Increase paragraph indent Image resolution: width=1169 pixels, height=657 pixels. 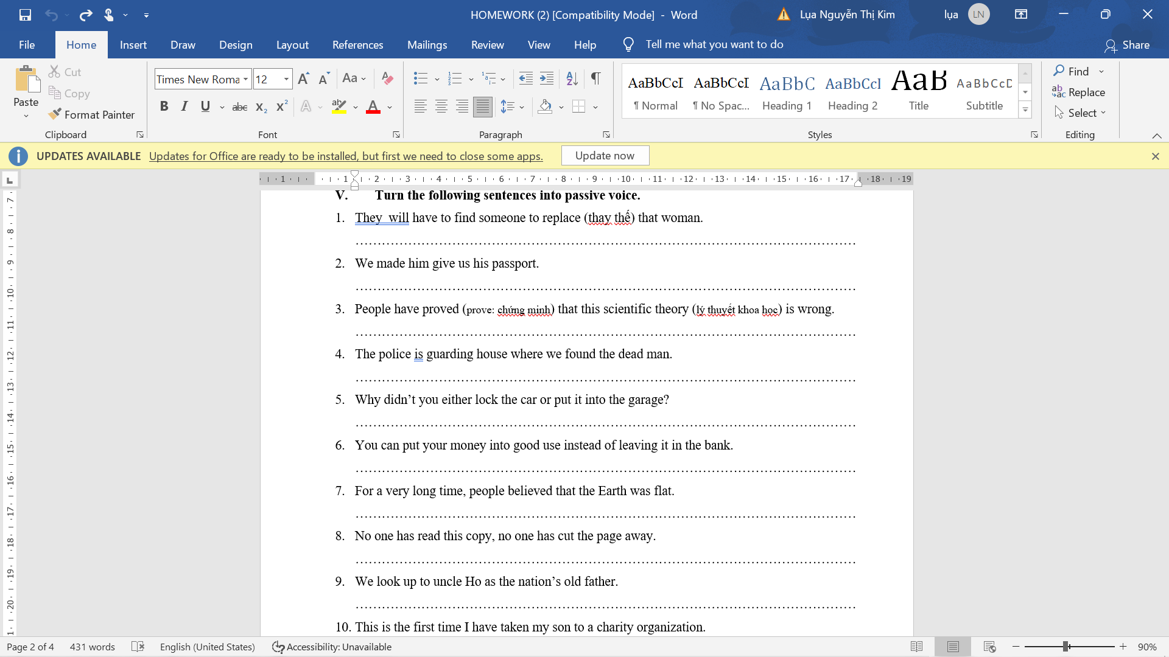[547, 78]
